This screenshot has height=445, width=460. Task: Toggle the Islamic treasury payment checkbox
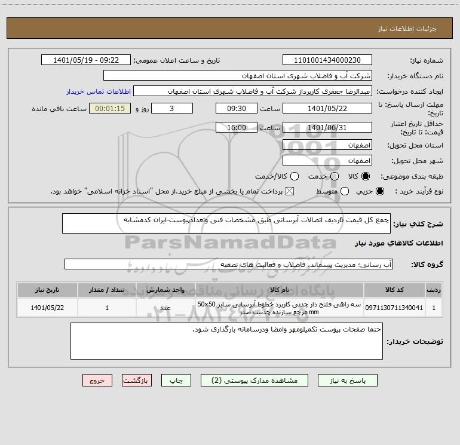pyautogui.click(x=290, y=191)
